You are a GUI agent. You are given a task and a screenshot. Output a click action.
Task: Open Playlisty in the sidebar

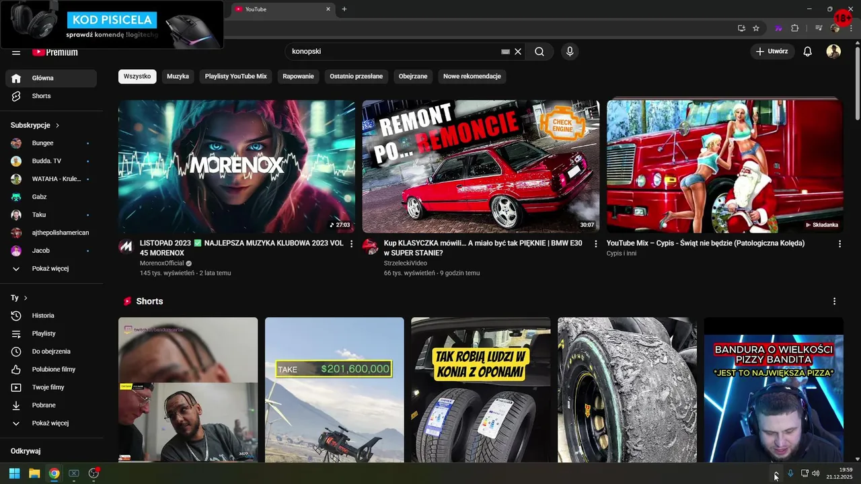[x=51, y=333]
